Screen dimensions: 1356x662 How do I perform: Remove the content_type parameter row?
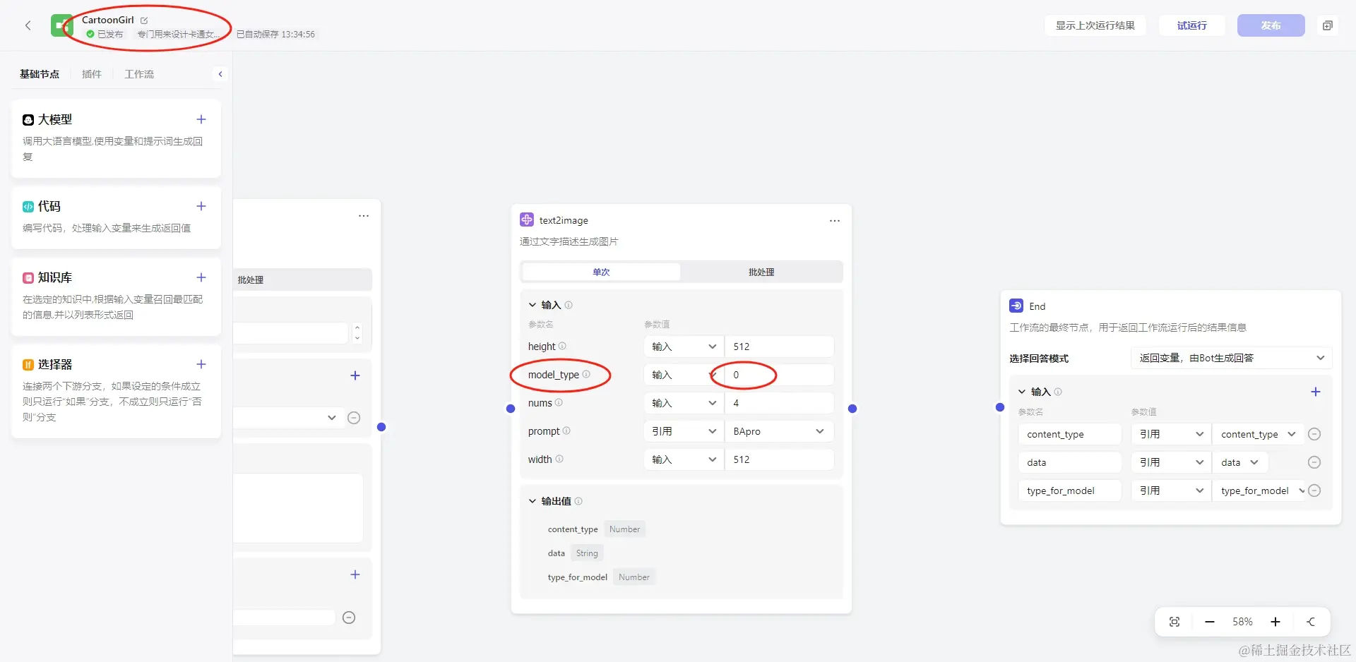(x=1314, y=434)
